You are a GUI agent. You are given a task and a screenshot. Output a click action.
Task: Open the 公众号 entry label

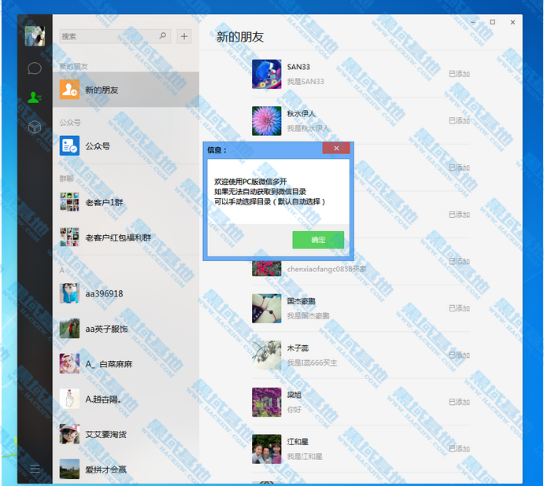click(98, 146)
